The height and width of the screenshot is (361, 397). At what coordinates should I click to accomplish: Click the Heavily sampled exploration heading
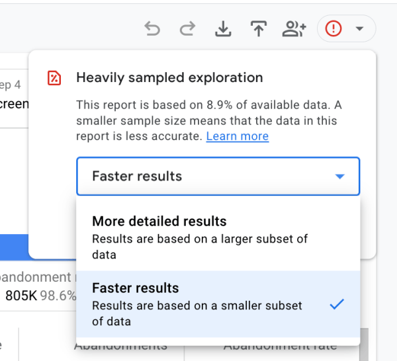click(169, 78)
